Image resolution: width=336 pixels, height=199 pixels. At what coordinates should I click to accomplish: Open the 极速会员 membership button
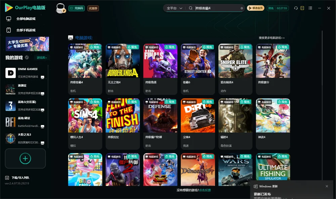[256, 8]
